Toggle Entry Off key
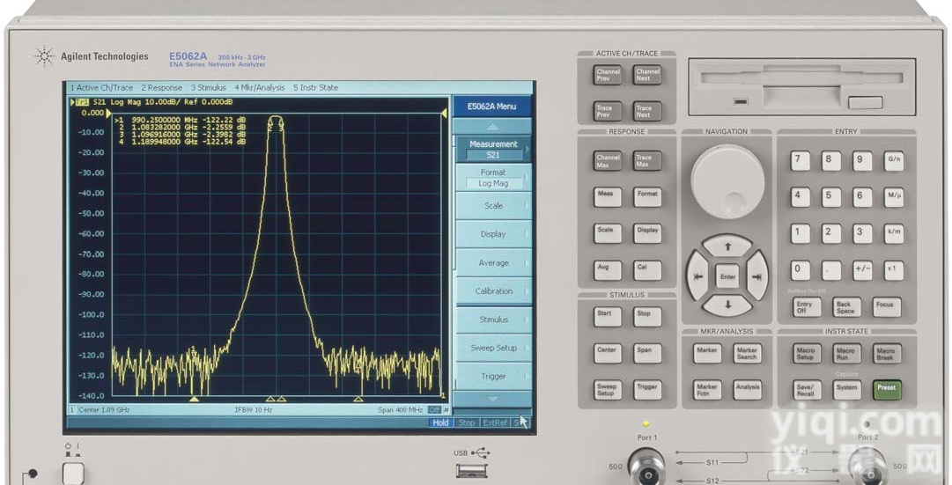The width and height of the screenshot is (952, 485). pos(805,307)
